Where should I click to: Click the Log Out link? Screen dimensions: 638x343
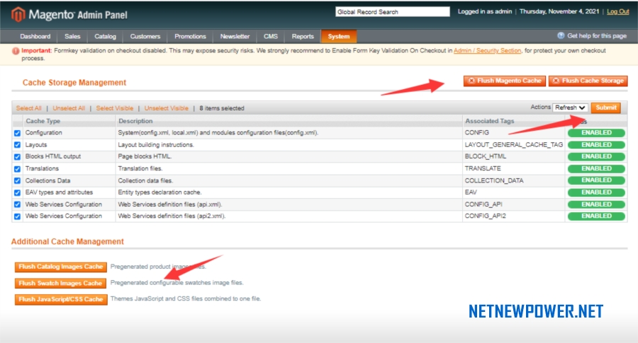click(618, 11)
